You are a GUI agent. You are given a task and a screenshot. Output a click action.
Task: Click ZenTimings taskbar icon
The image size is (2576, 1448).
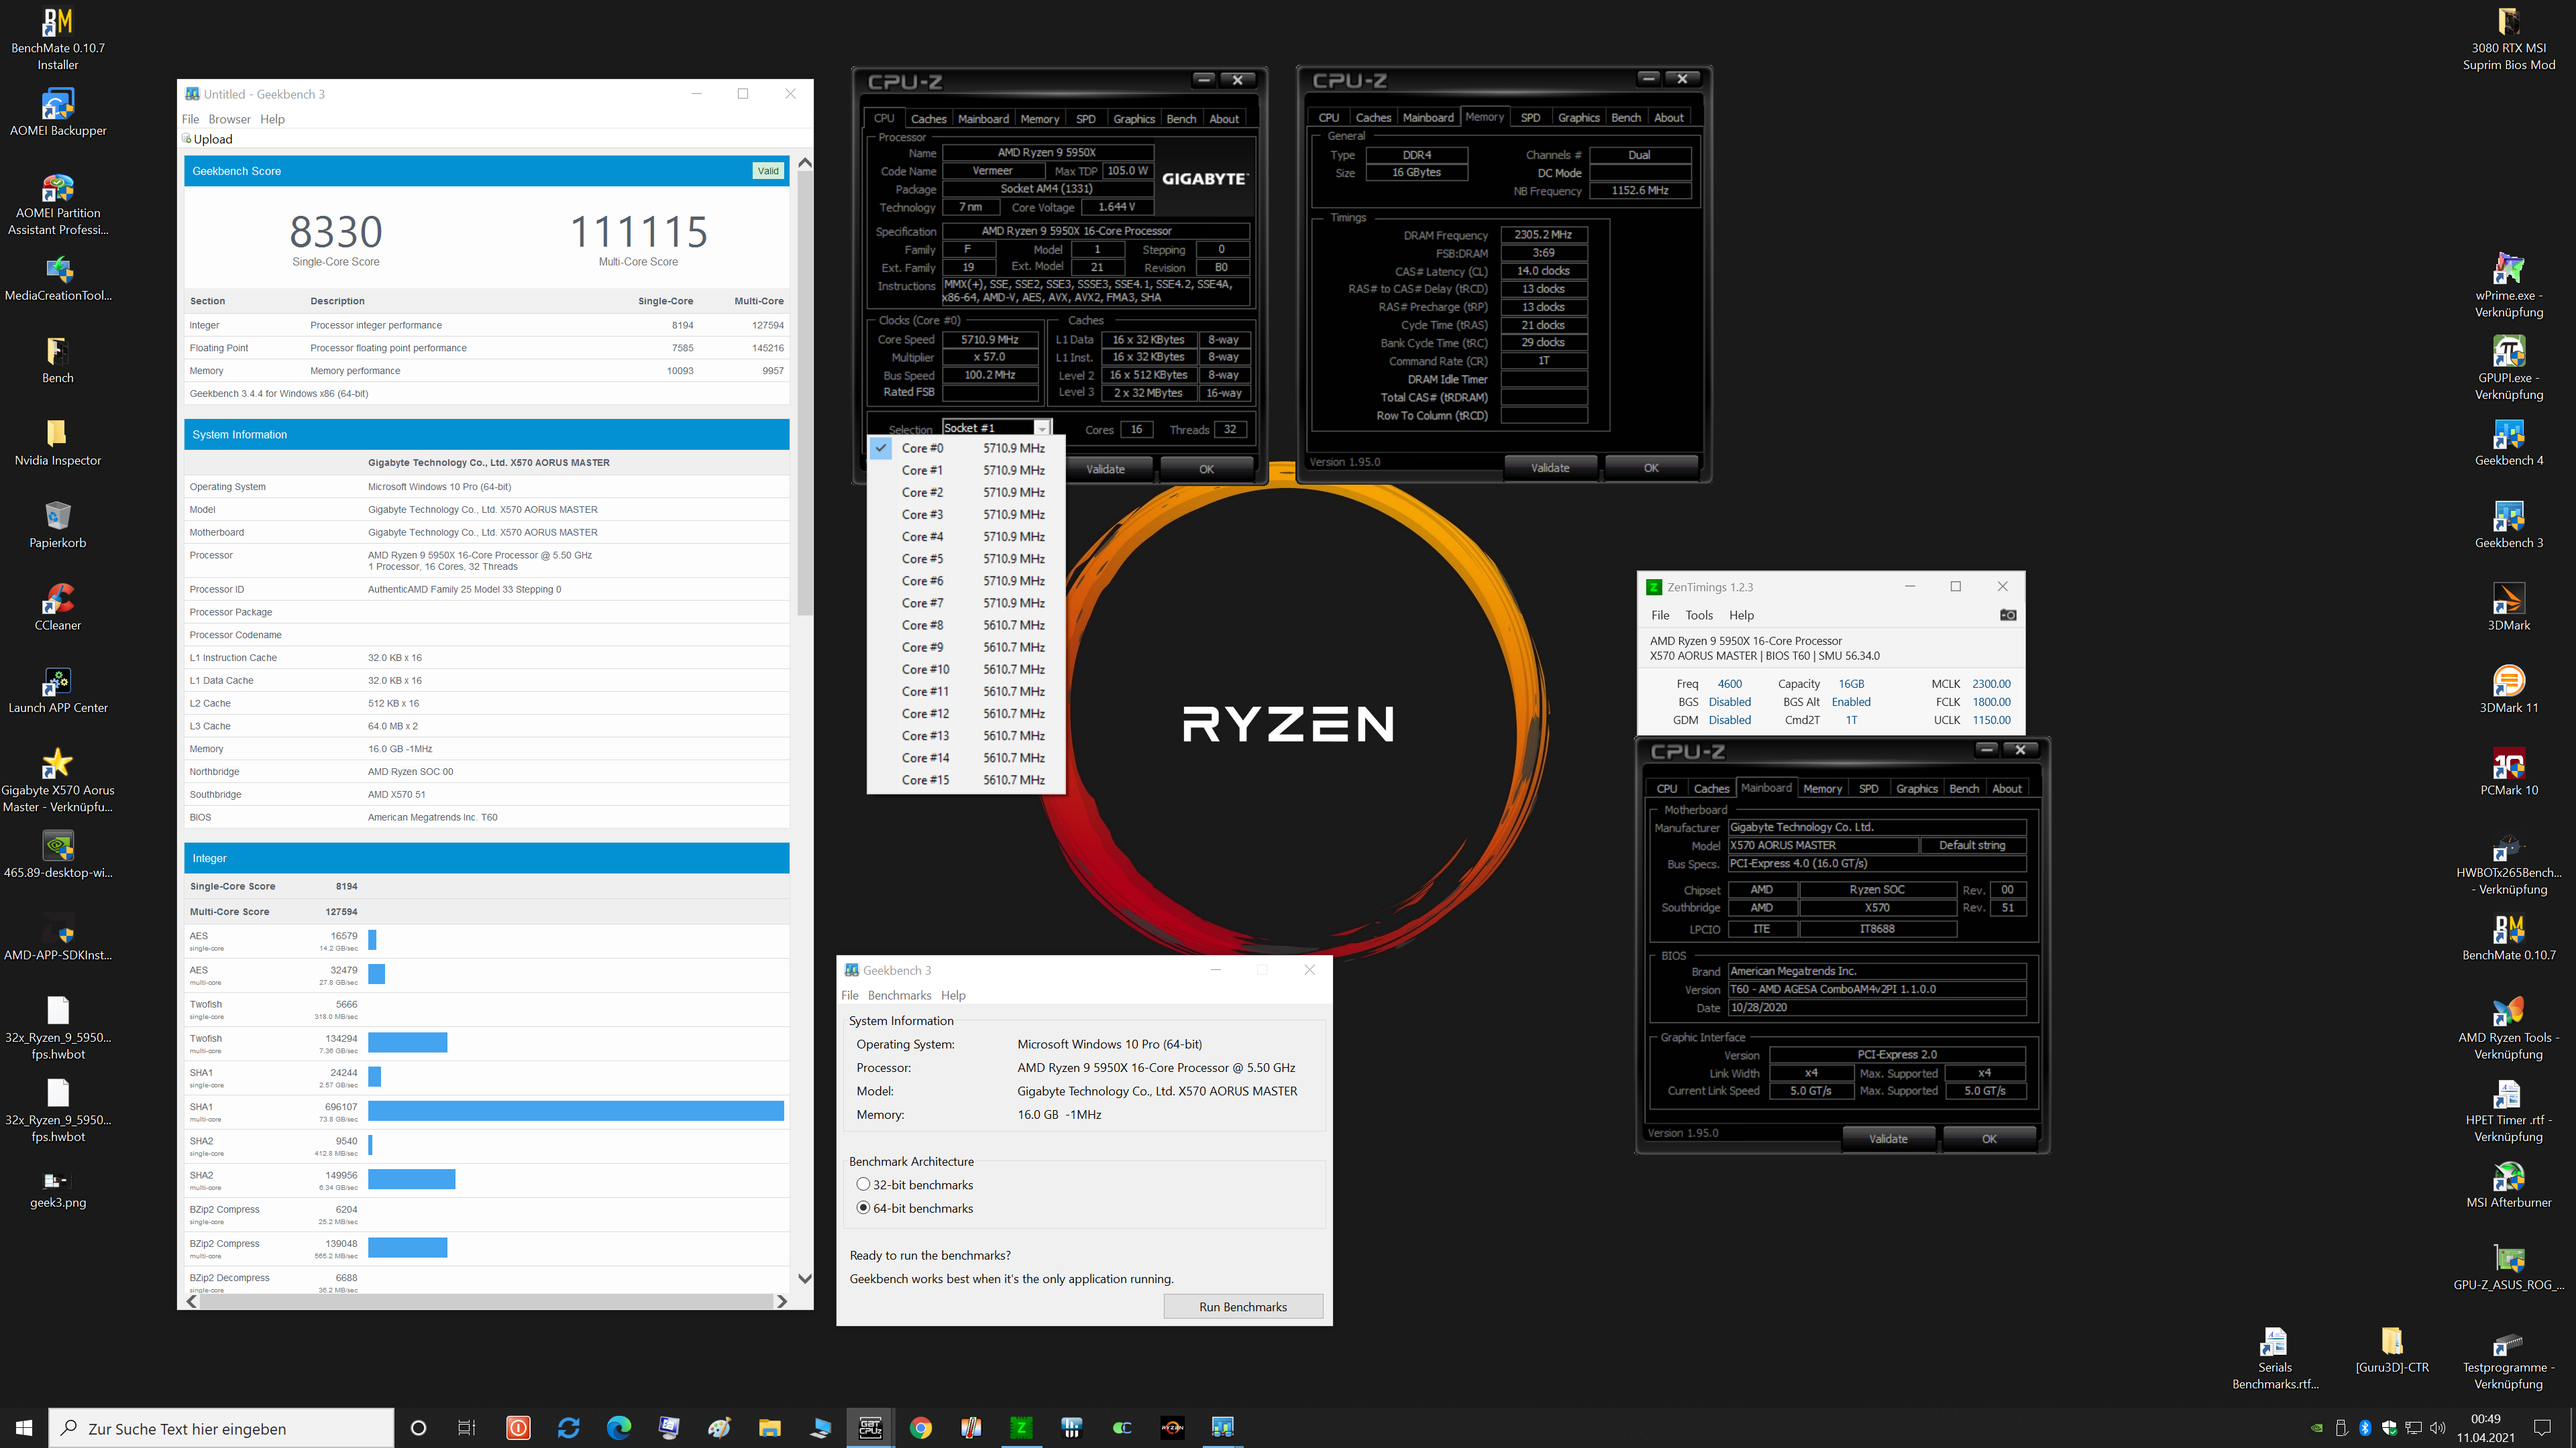[1021, 1427]
